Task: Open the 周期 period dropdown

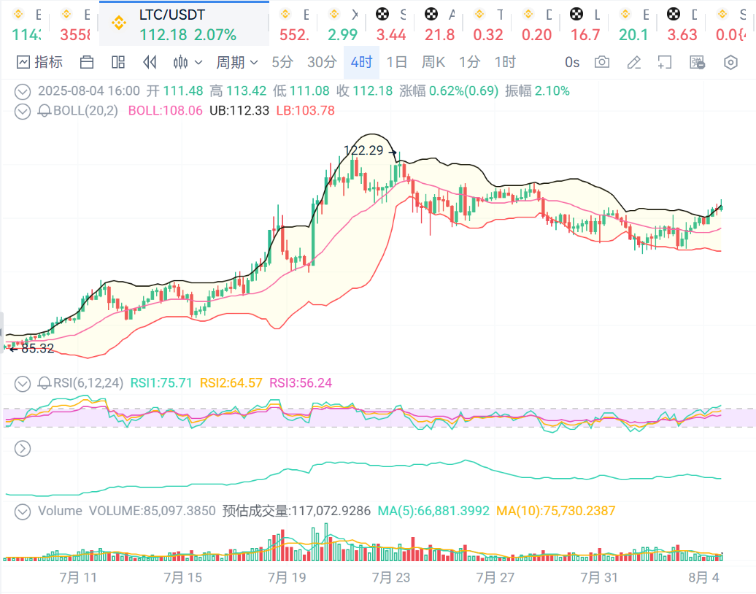Action: click(236, 62)
